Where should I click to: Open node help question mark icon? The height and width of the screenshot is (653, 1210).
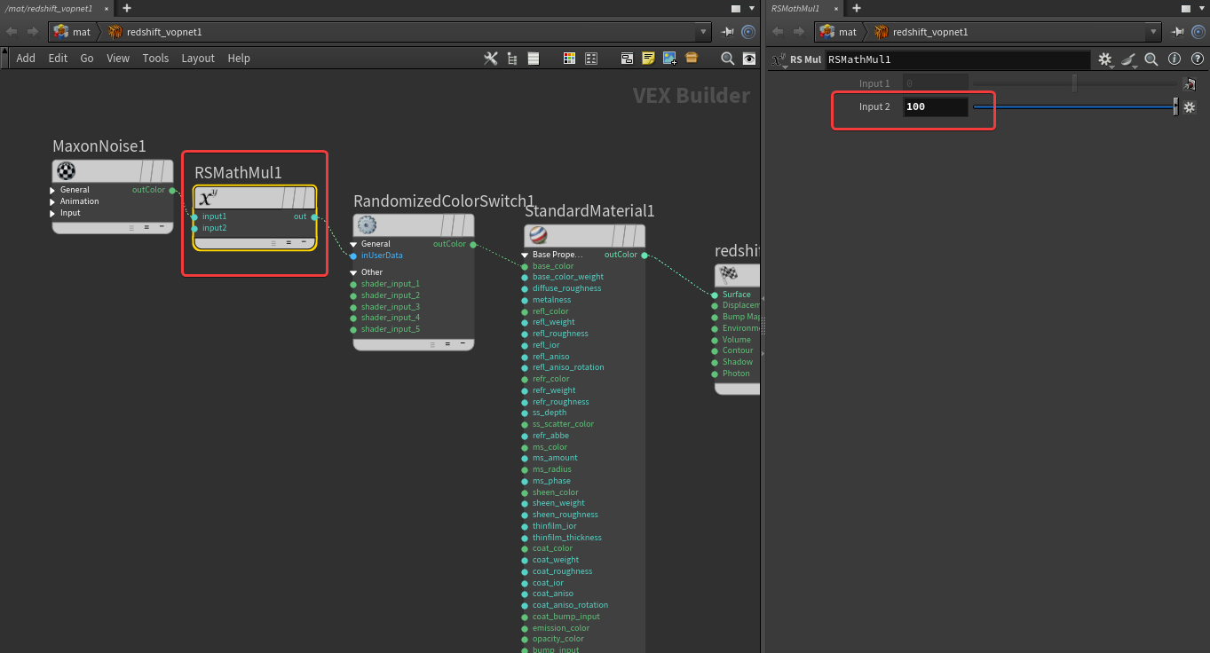(1196, 59)
